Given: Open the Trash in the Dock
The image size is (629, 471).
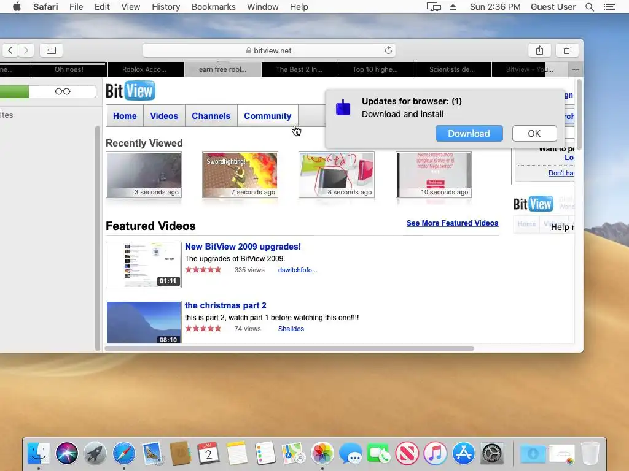Looking at the screenshot, I should [590, 453].
